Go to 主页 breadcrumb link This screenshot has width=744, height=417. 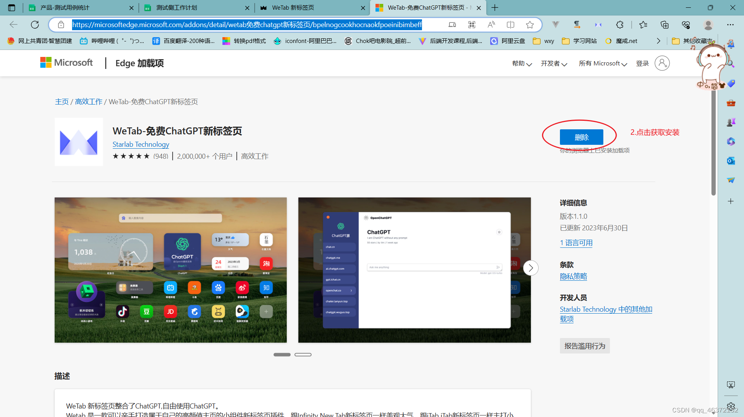click(x=62, y=101)
